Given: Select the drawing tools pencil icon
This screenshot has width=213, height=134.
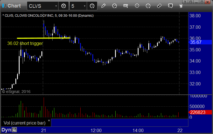Looking at the screenshot, I should click(103, 6).
